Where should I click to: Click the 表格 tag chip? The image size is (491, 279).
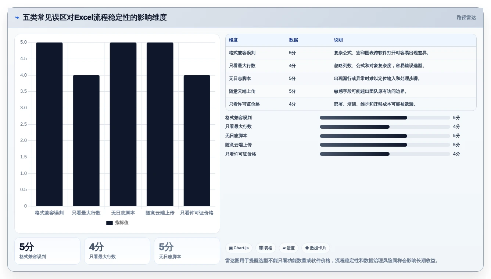pos(266,248)
